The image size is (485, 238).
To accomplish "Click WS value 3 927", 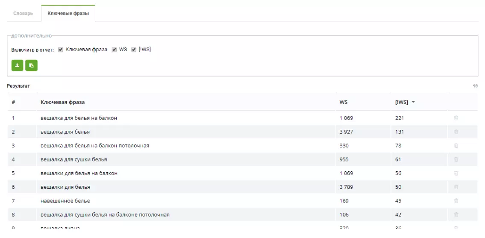I will (x=346, y=132).
